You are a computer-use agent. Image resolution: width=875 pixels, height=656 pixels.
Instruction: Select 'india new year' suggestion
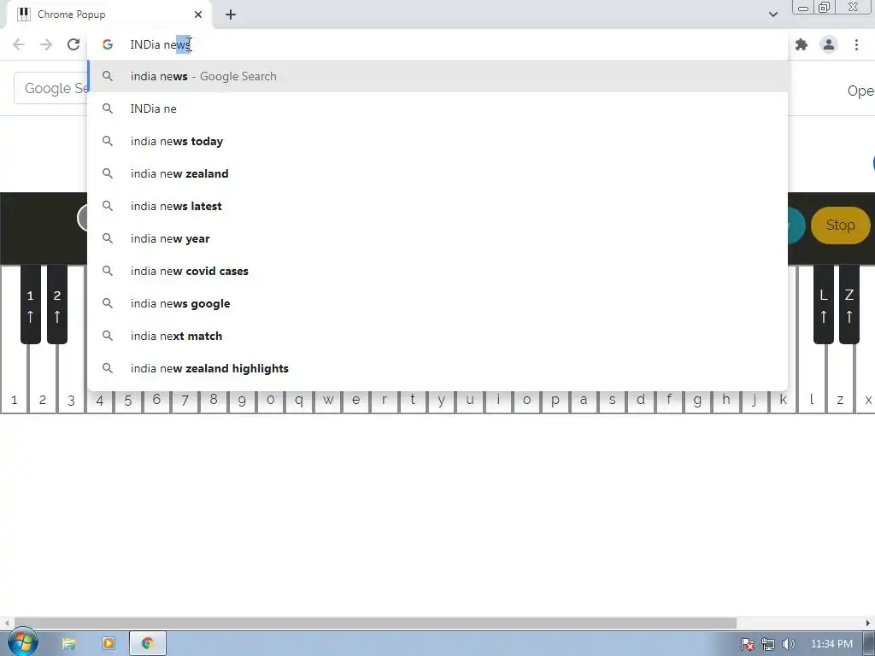click(438, 238)
